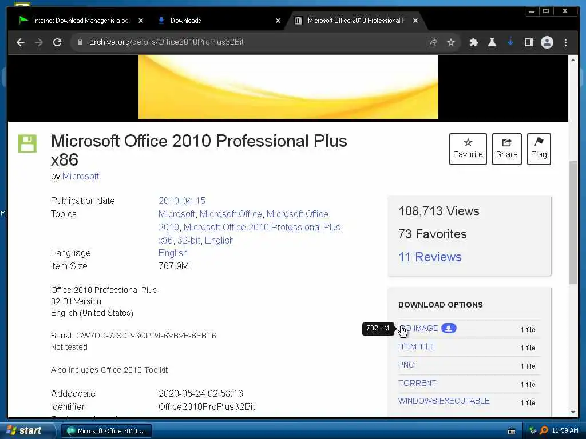586x439 pixels.
Task: Open the Chrome Labs flask icon
Action: [x=492, y=42]
